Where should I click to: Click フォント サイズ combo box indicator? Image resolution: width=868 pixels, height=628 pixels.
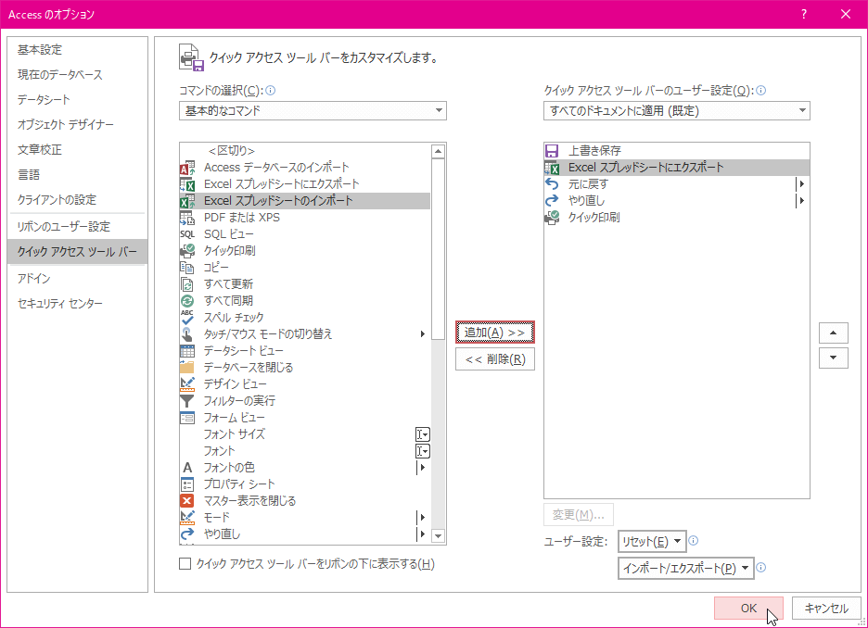pyautogui.click(x=422, y=434)
